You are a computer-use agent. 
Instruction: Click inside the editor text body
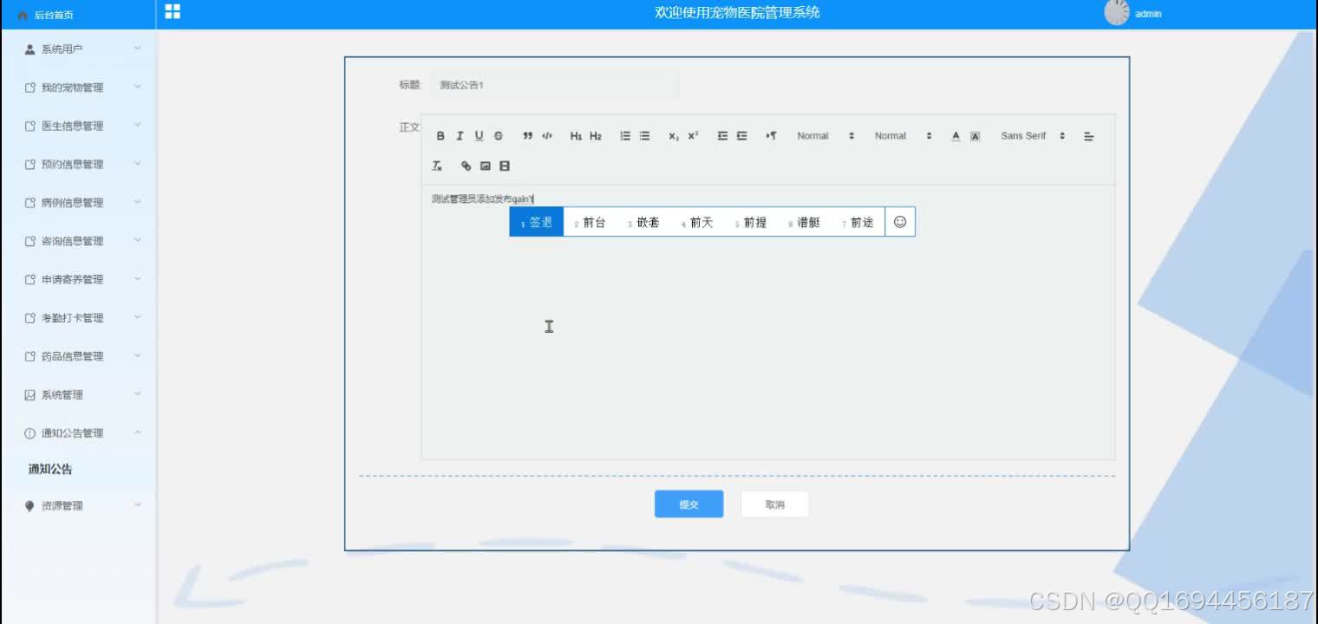tap(767, 322)
